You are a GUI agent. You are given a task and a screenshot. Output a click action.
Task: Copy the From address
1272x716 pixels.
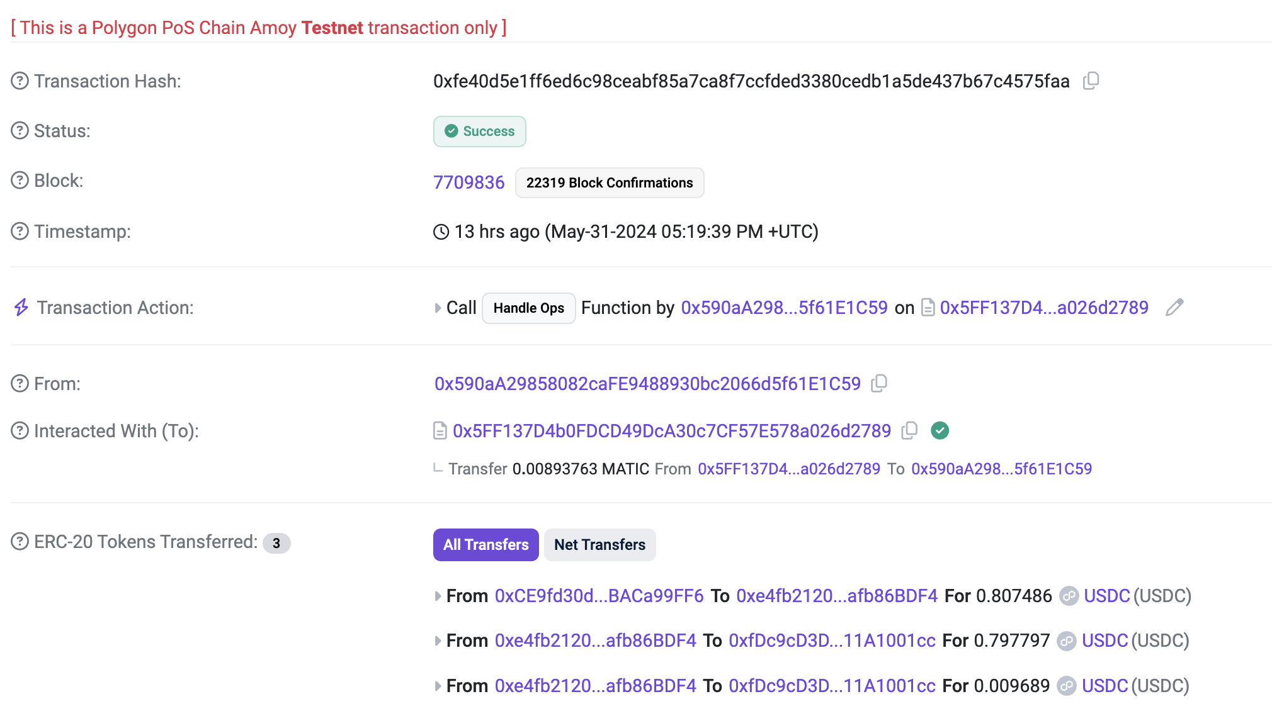coord(879,384)
